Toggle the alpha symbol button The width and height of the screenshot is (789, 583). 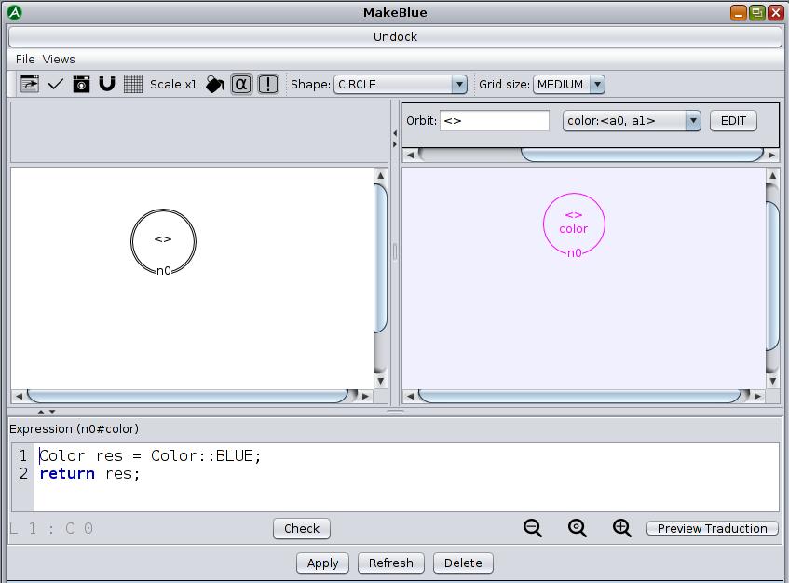click(241, 84)
